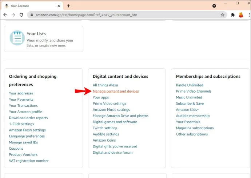Reload the Amazon account page
The width and height of the screenshot is (251, 178).
(x=21, y=15)
